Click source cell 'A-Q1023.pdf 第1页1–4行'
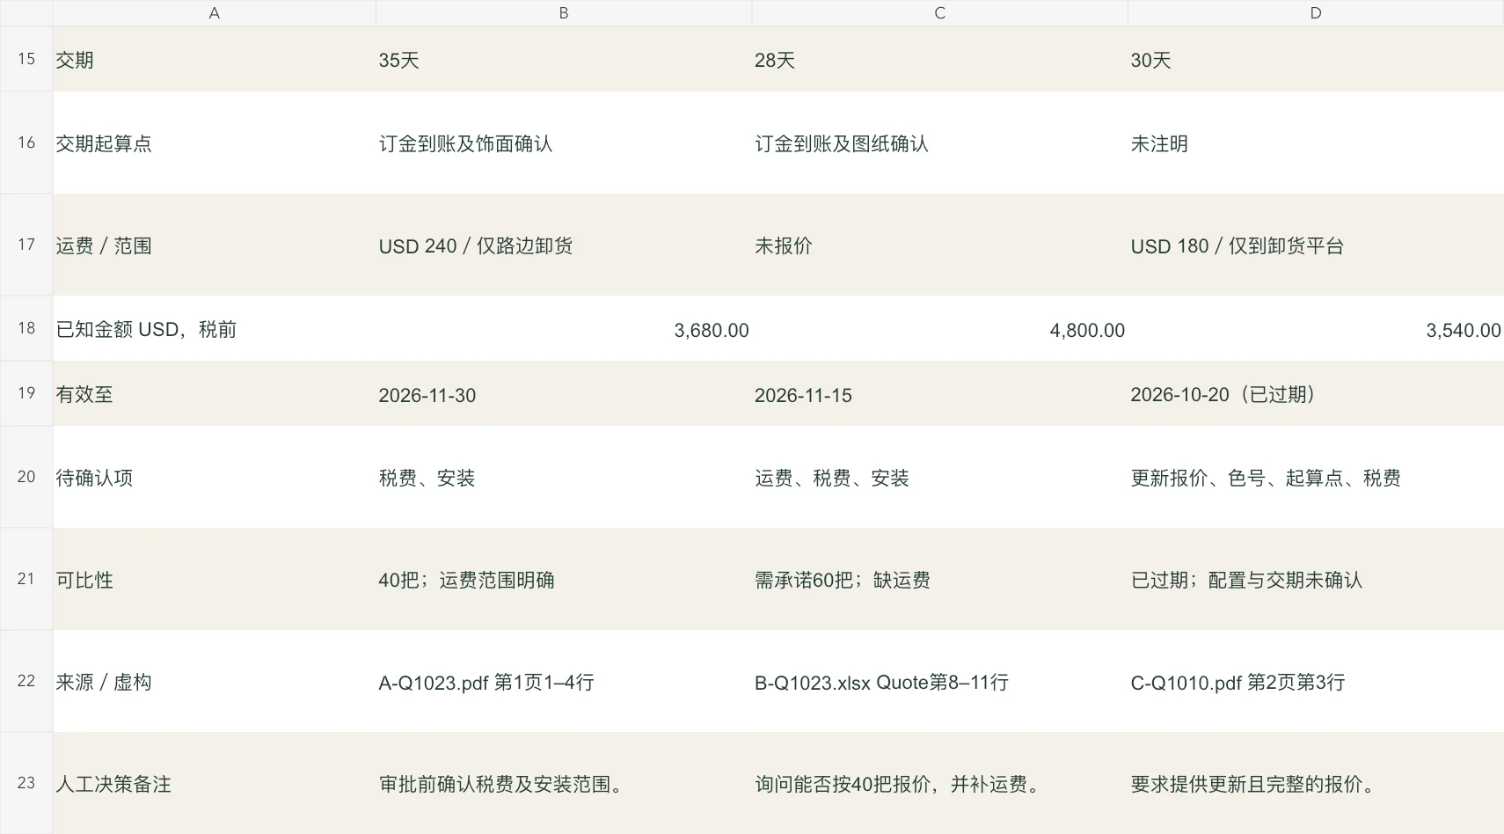Image resolution: width=1504 pixels, height=834 pixels. (564, 681)
